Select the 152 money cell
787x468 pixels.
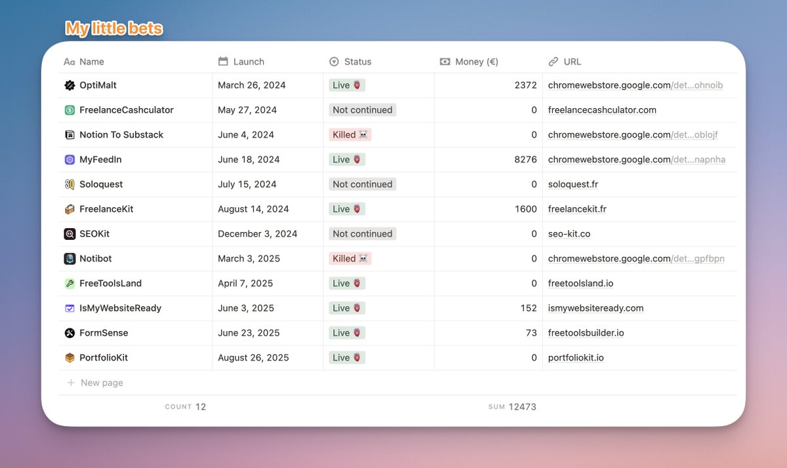pyautogui.click(x=489, y=308)
